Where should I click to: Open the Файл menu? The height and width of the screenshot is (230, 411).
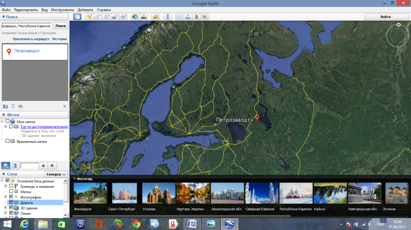[6, 10]
